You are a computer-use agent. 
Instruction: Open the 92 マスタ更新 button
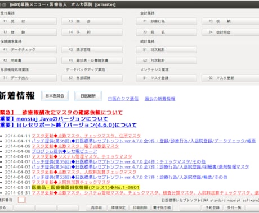point(230,78)
